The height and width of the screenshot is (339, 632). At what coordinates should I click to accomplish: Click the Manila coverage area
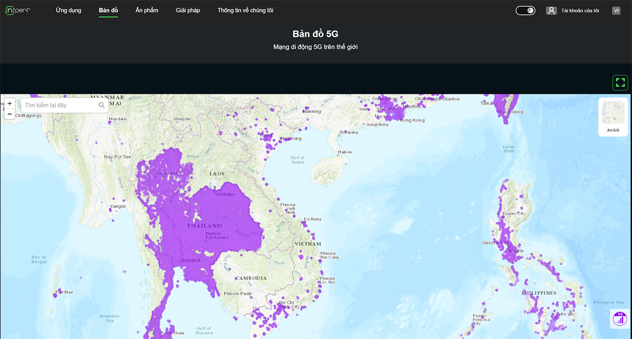pyautogui.click(x=515, y=251)
